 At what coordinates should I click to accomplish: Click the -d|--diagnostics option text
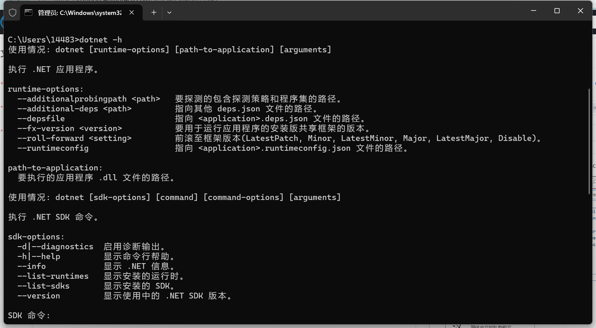click(55, 247)
